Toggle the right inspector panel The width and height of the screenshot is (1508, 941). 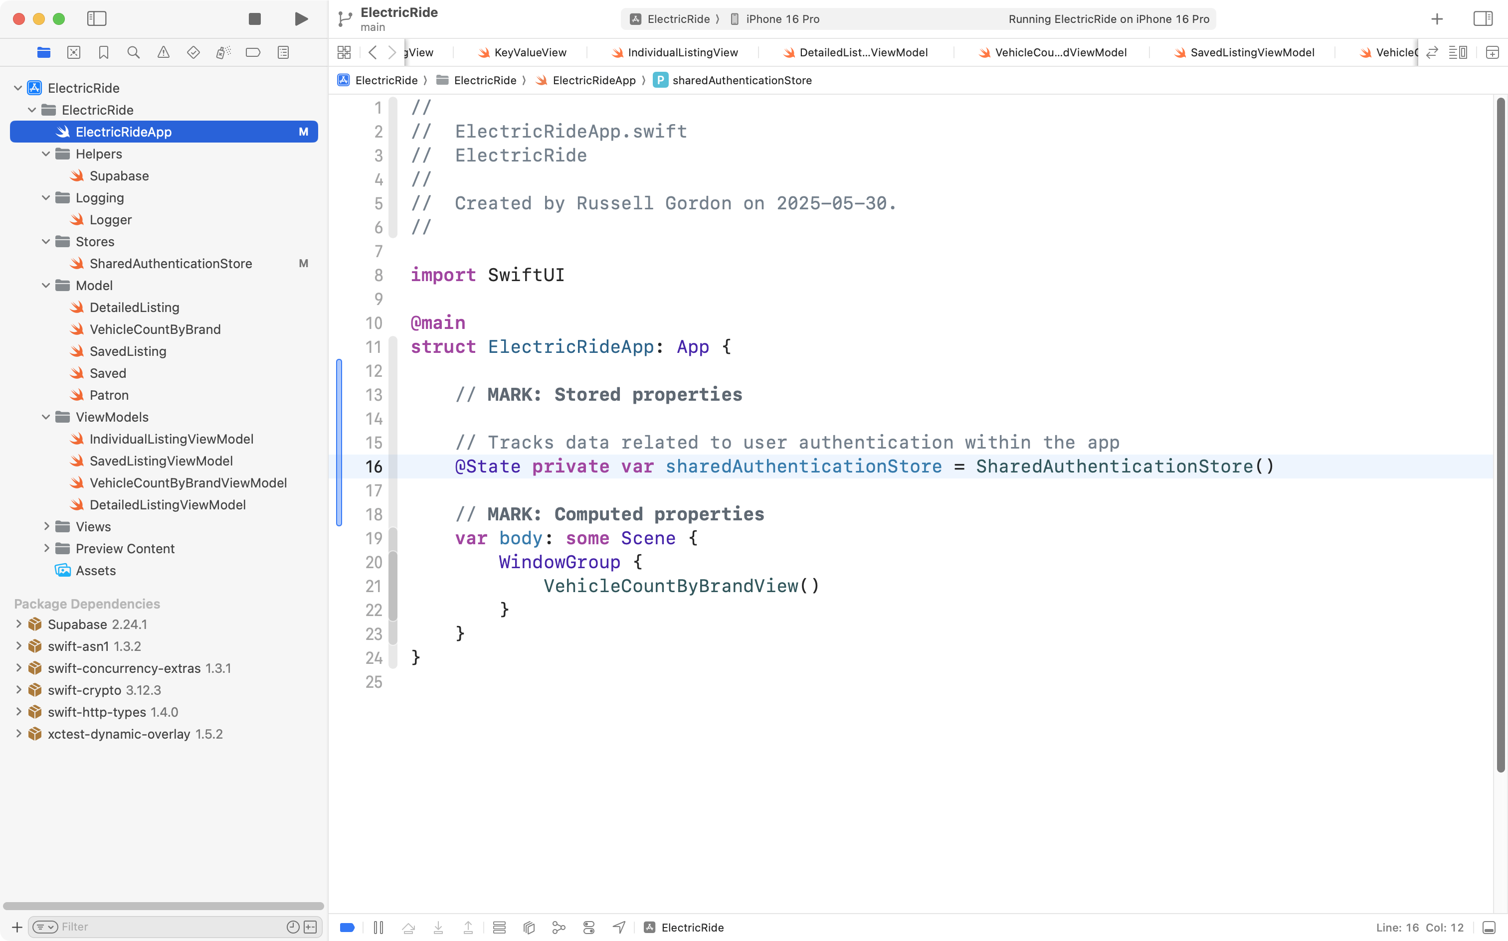(x=1483, y=18)
